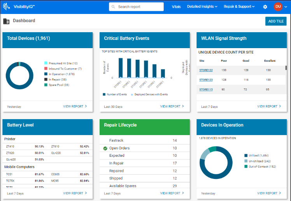Toggle the Number of Events legend item

tap(115, 94)
